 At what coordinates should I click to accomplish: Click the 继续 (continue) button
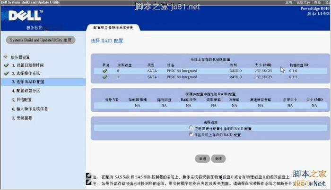click(218, 158)
